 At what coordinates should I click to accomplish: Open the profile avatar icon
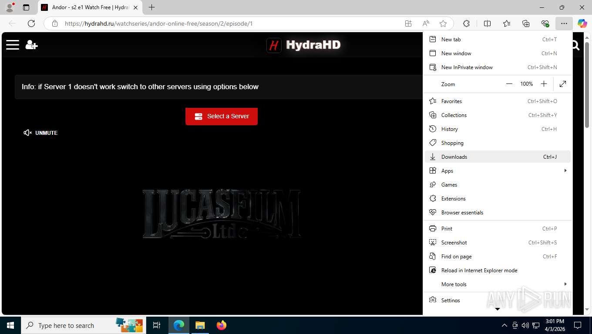9,7
